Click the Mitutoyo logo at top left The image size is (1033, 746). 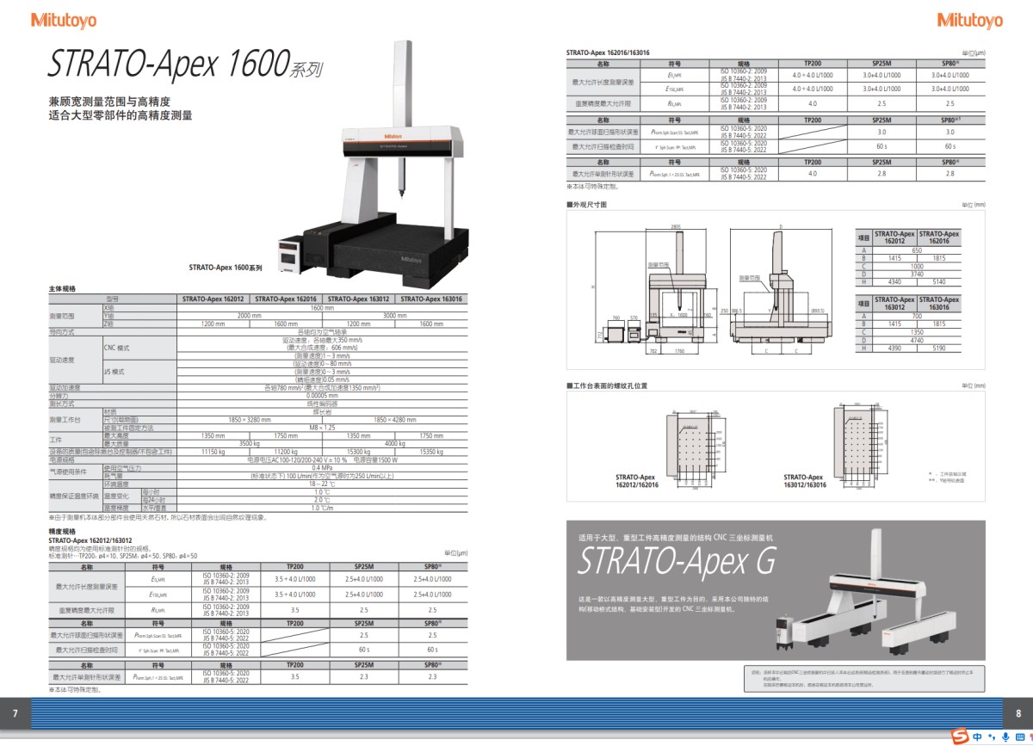[63, 20]
